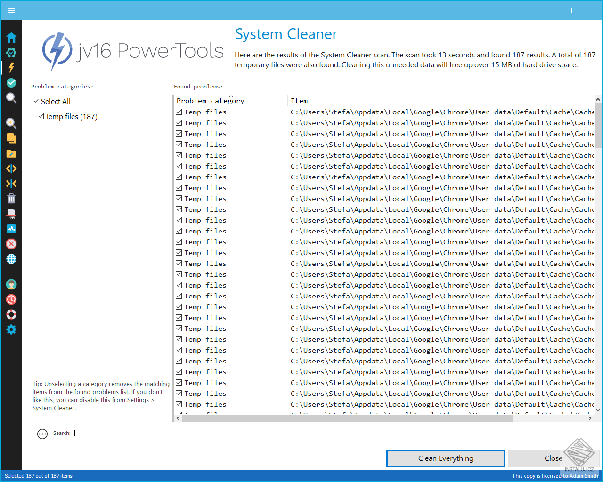This screenshot has height=482, width=603.
Task: Click the results list scroll-up arrow
Action: [x=598, y=99]
